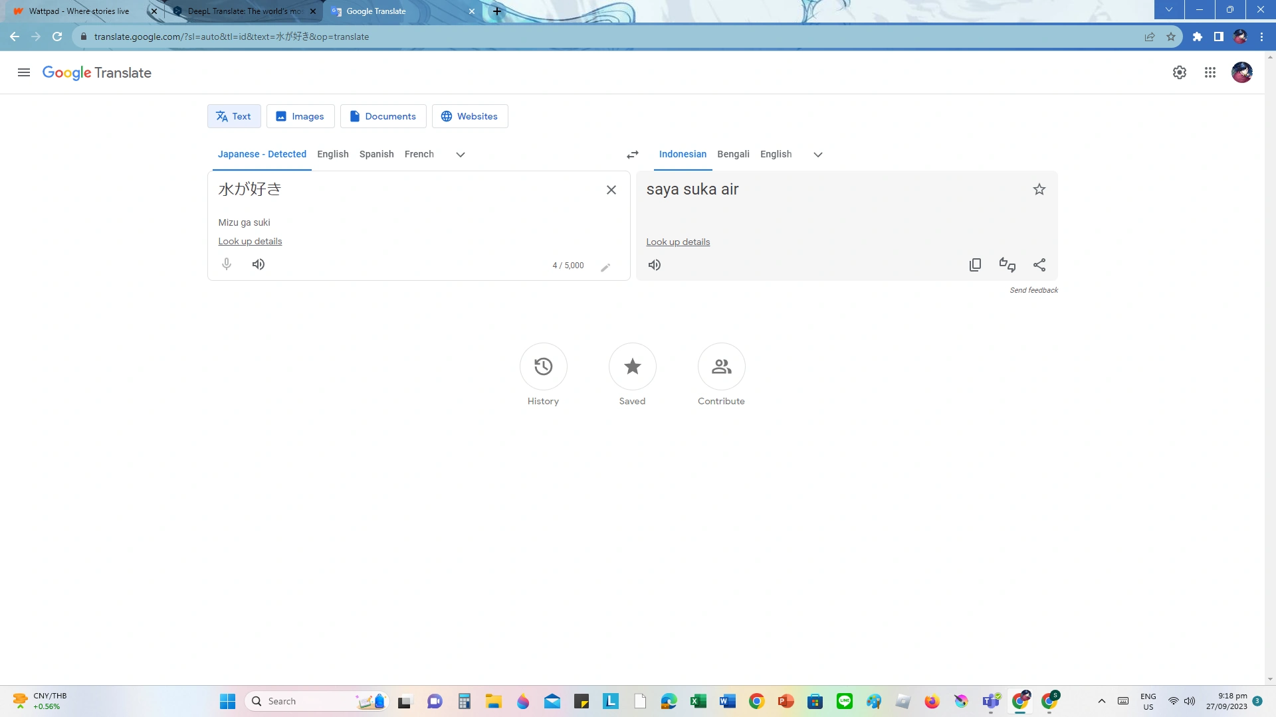Open Google Translate settings gear
The height and width of the screenshot is (717, 1276).
pos(1180,72)
